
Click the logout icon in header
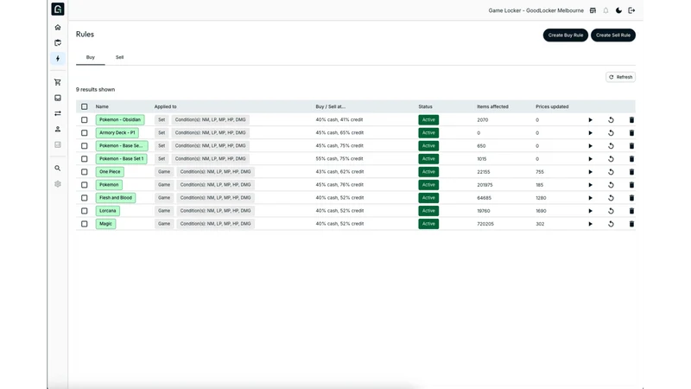click(631, 10)
